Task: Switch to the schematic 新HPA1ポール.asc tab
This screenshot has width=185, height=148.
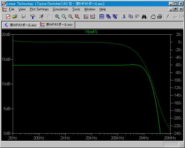Action: (x=20, y=25)
